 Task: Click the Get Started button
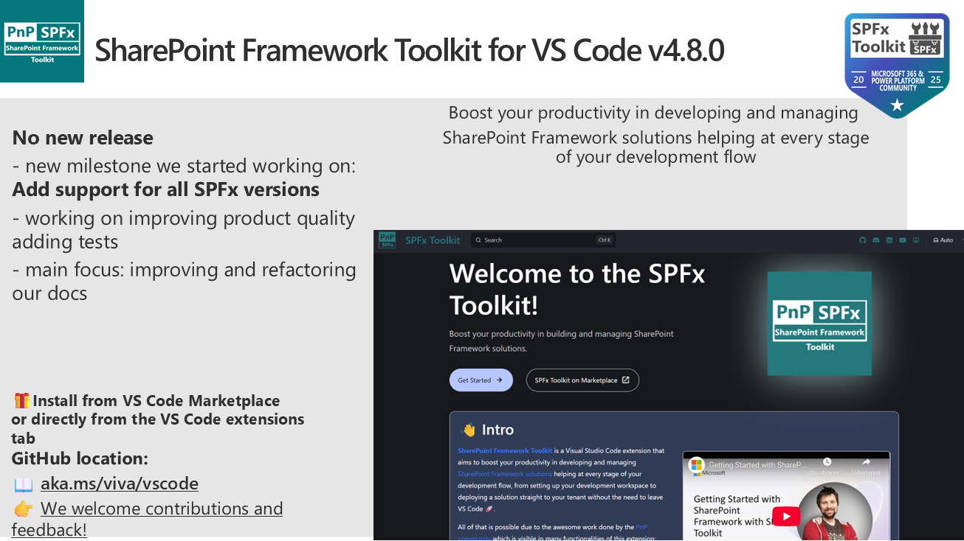coord(481,380)
